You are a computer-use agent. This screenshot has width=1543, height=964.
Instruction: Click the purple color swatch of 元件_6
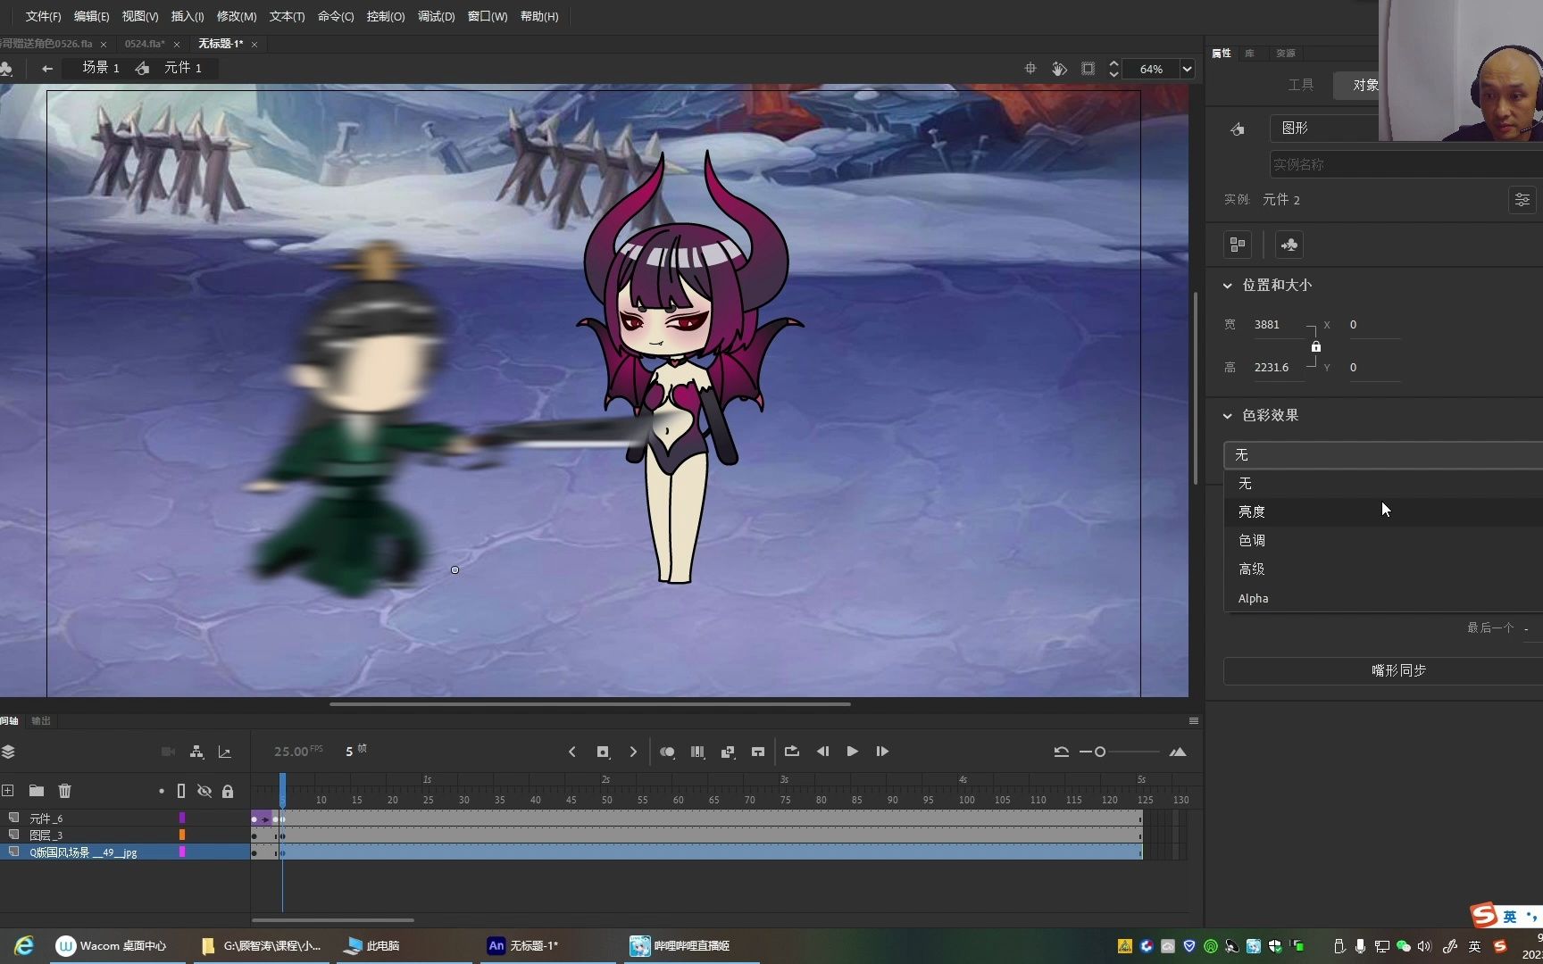pos(182,818)
